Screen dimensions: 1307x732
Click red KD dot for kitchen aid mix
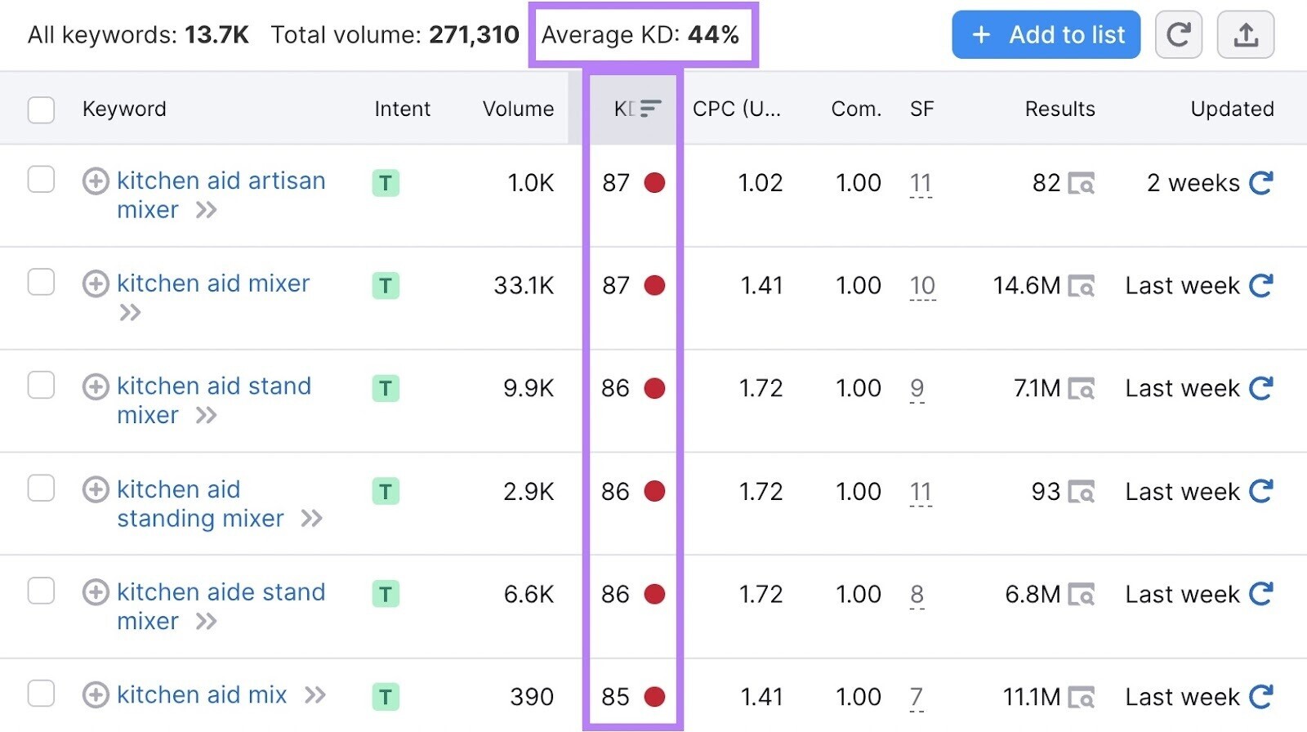[x=654, y=697]
